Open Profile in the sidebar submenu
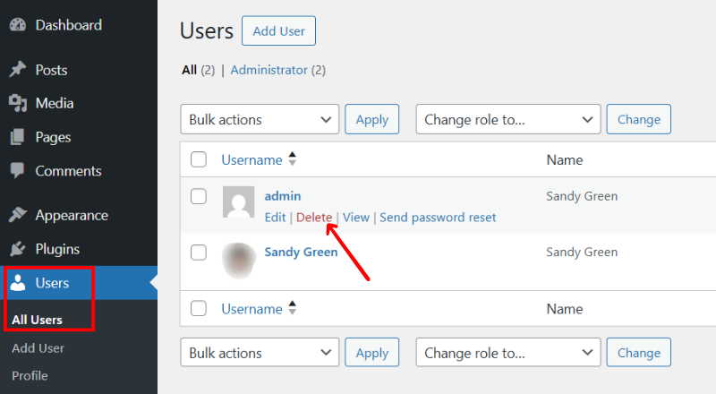Viewport: 716px width, 394px height. pyautogui.click(x=30, y=376)
